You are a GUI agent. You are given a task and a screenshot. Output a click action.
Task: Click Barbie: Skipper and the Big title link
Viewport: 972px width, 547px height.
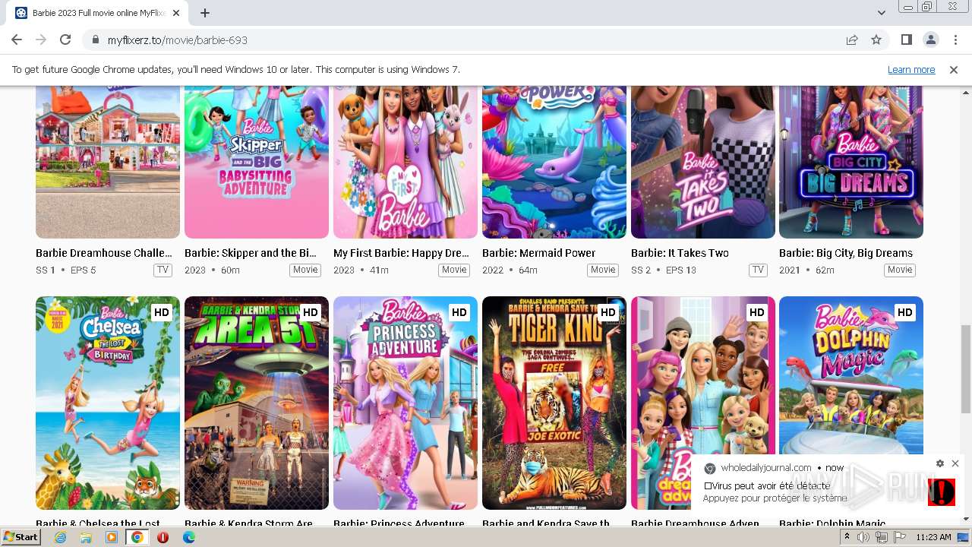251,253
